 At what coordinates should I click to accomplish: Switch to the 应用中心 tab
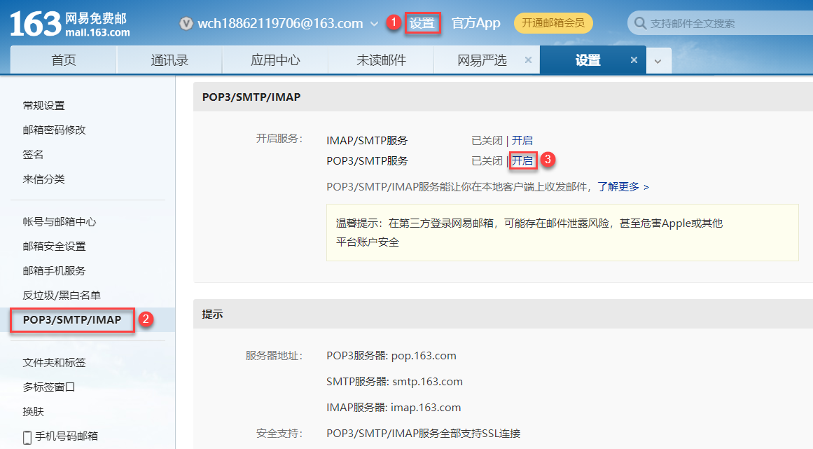(275, 60)
